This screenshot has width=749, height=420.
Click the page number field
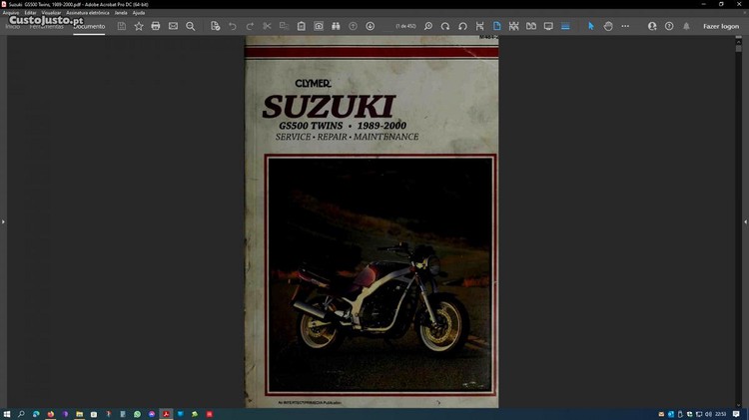click(x=406, y=26)
